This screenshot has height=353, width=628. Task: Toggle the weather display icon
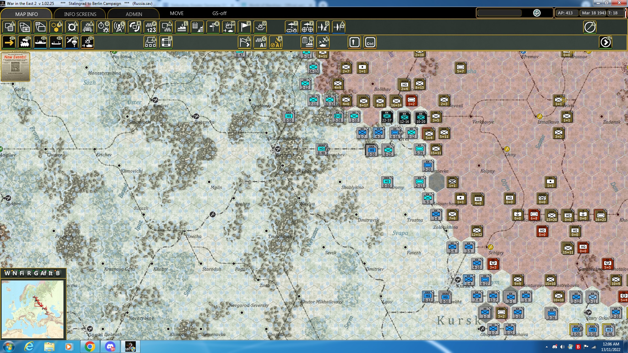pos(229,27)
